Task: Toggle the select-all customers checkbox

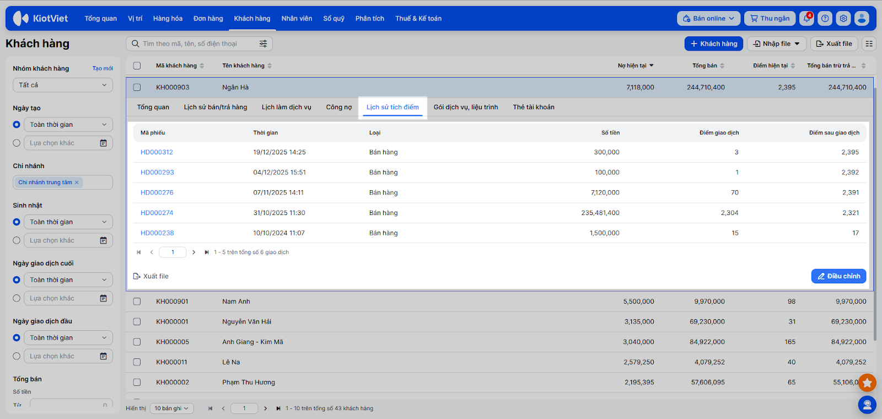Action: click(137, 66)
